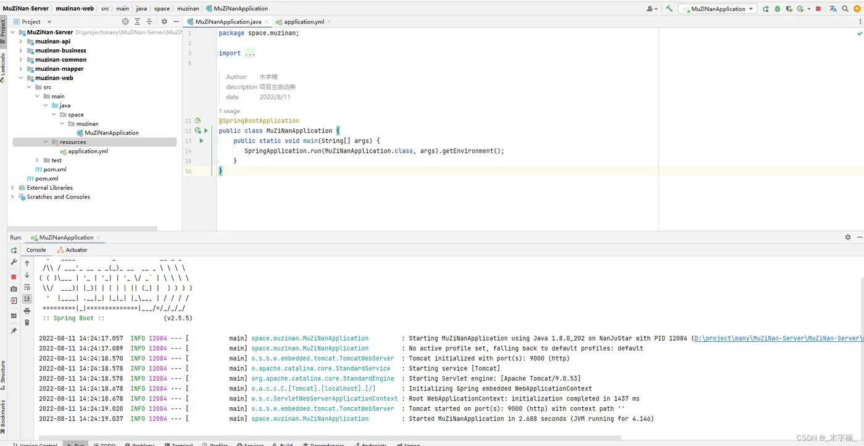Viewport: 864px width, 446px height.
Task: Collapse all nodes in Project panel
Action: [x=149, y=22]
